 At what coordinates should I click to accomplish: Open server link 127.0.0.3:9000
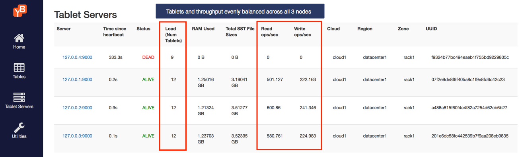click(77, 136)
